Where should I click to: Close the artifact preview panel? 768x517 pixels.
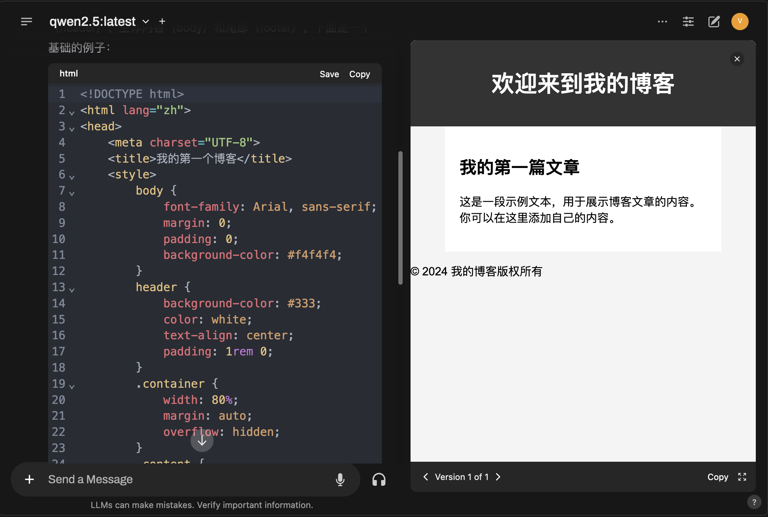tap(737, 59)
